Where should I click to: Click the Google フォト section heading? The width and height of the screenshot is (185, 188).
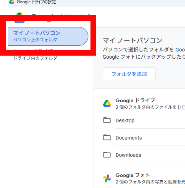click(133, 175)
